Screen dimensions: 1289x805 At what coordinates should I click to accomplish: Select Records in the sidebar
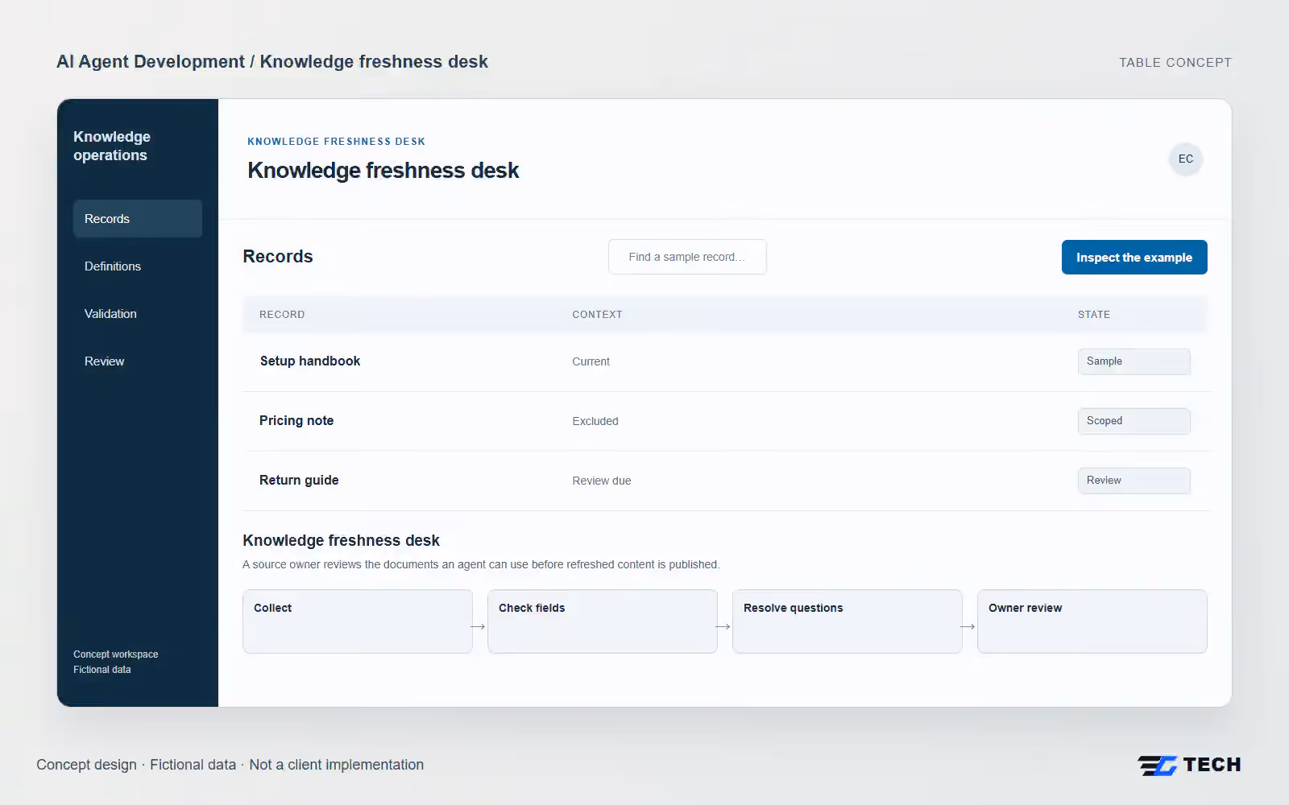pos(138,219)
